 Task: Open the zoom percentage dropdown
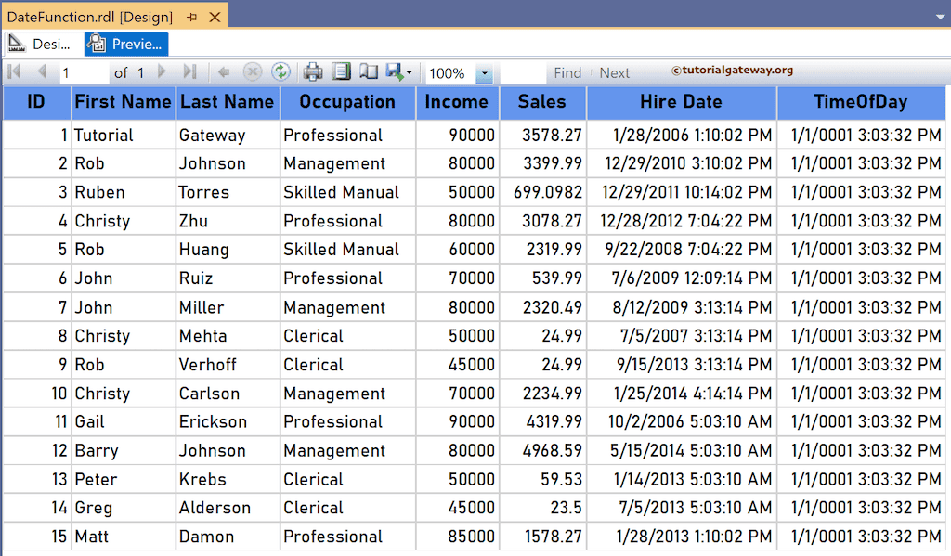click(483, 72)
